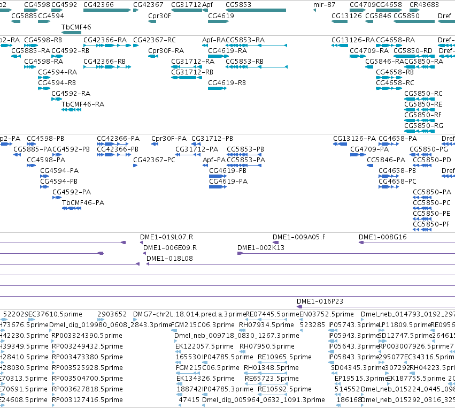Select the 2903652 EST label
This screenshot has width=455, height=408.
coord(112,314)
